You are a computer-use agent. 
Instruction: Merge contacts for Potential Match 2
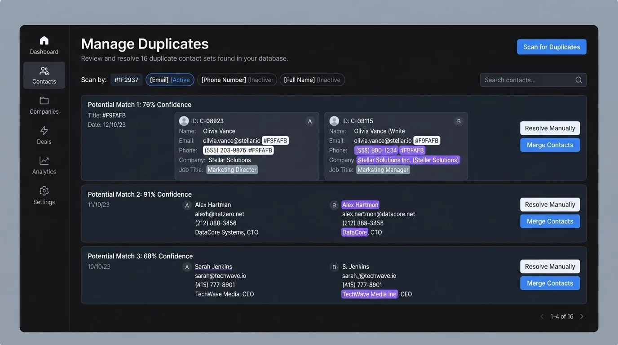click(550, 221)
